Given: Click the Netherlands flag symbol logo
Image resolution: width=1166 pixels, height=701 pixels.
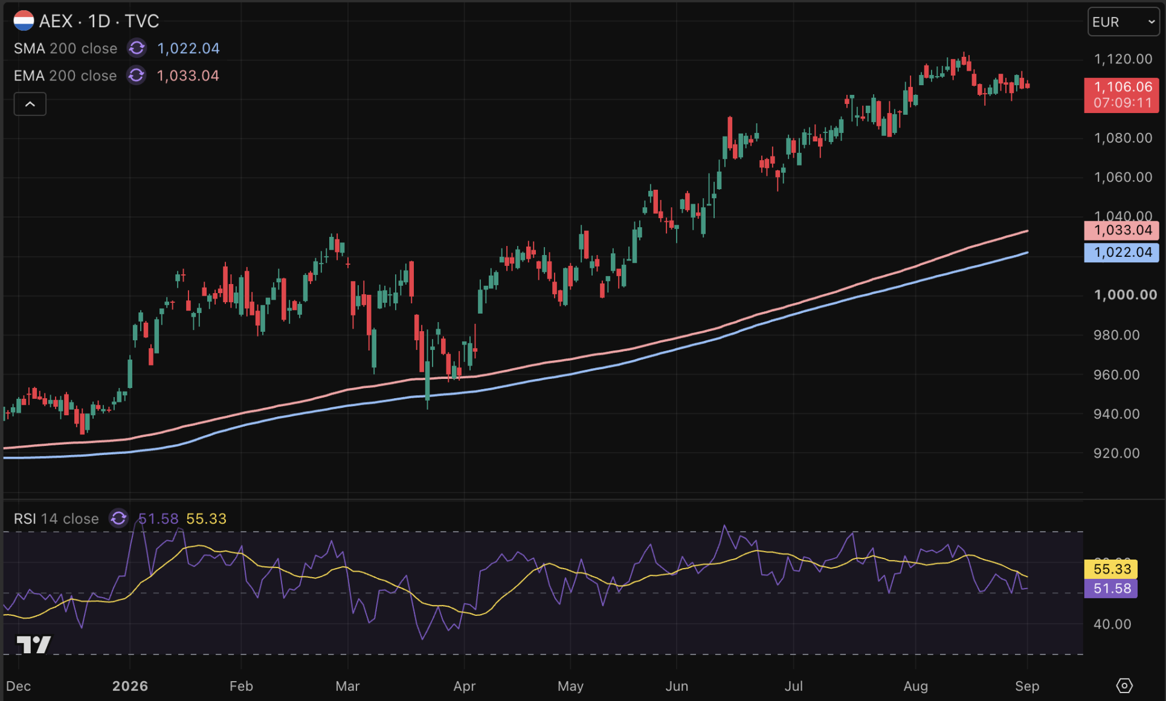Looking at the screenshot, I should (x=24, y=21).
